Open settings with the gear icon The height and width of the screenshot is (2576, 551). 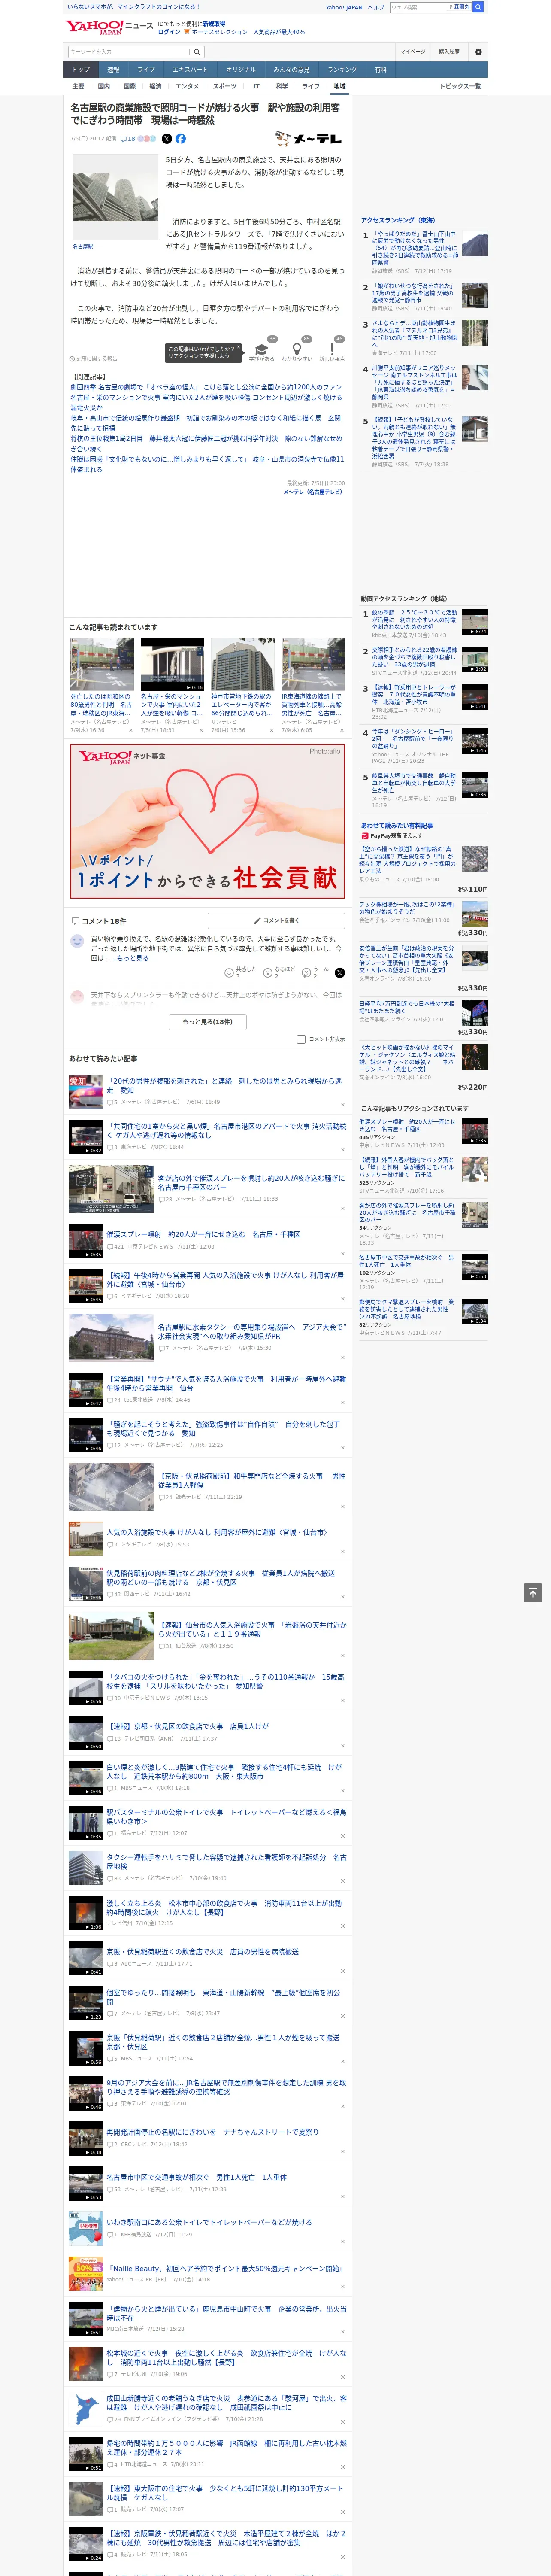[x=478, y=52]
